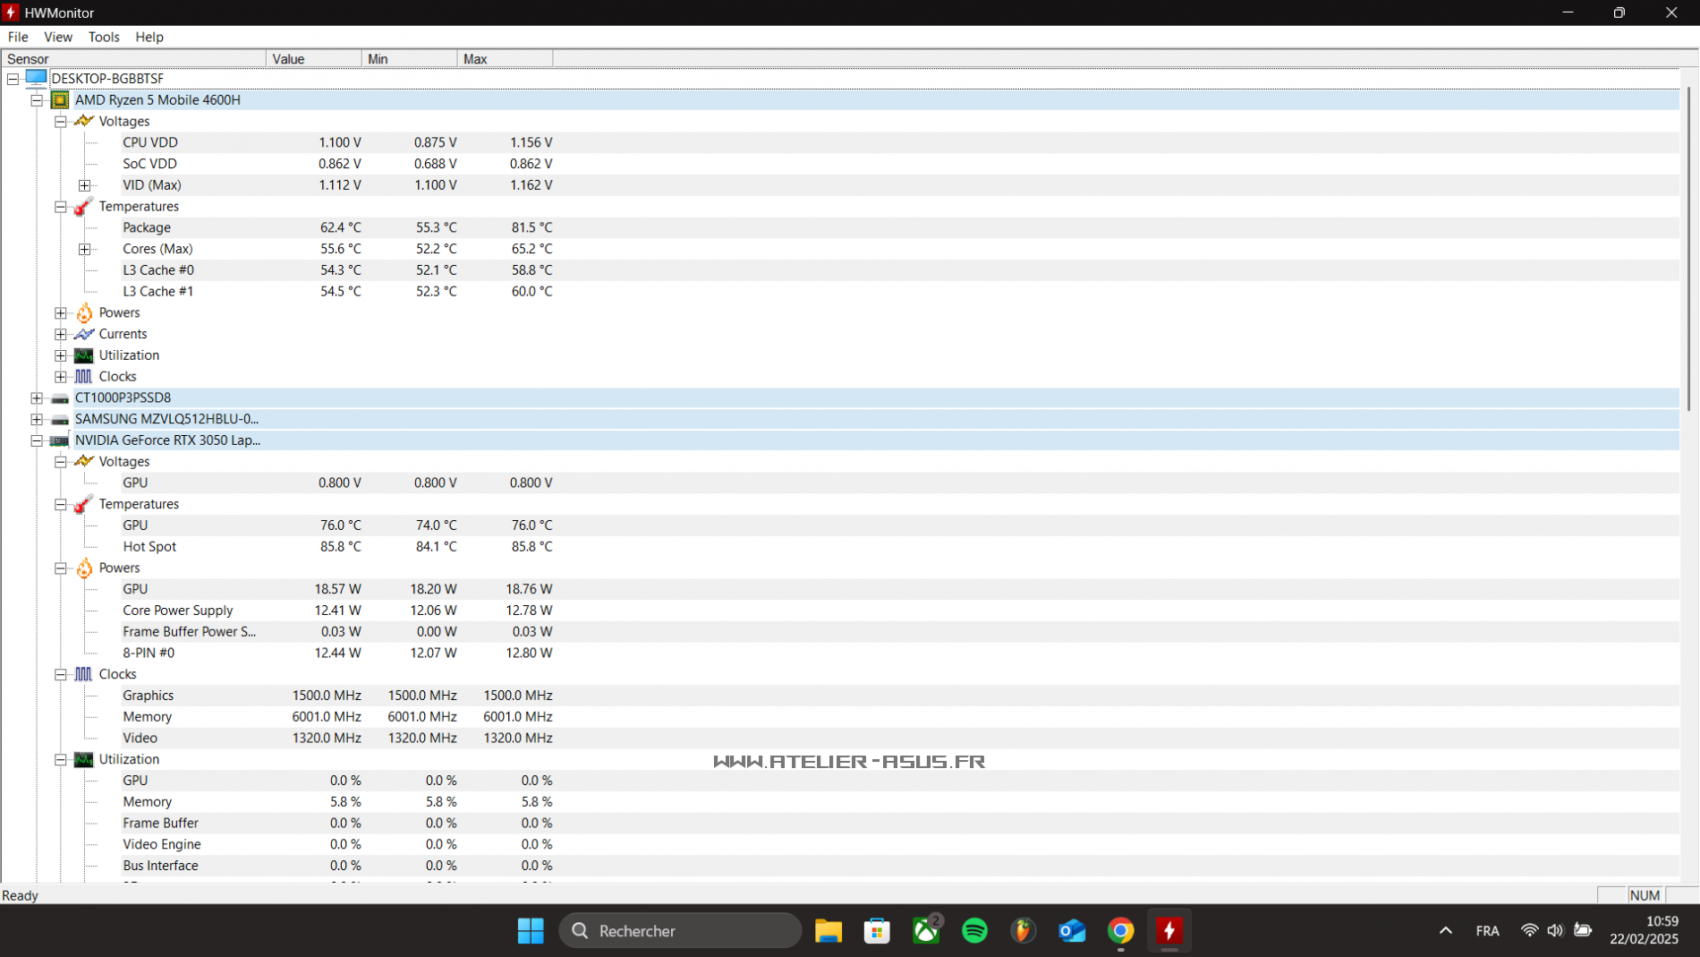Click the GPU Temperatures thermometer icon
1700x957 pixels.
pos(83,504)
